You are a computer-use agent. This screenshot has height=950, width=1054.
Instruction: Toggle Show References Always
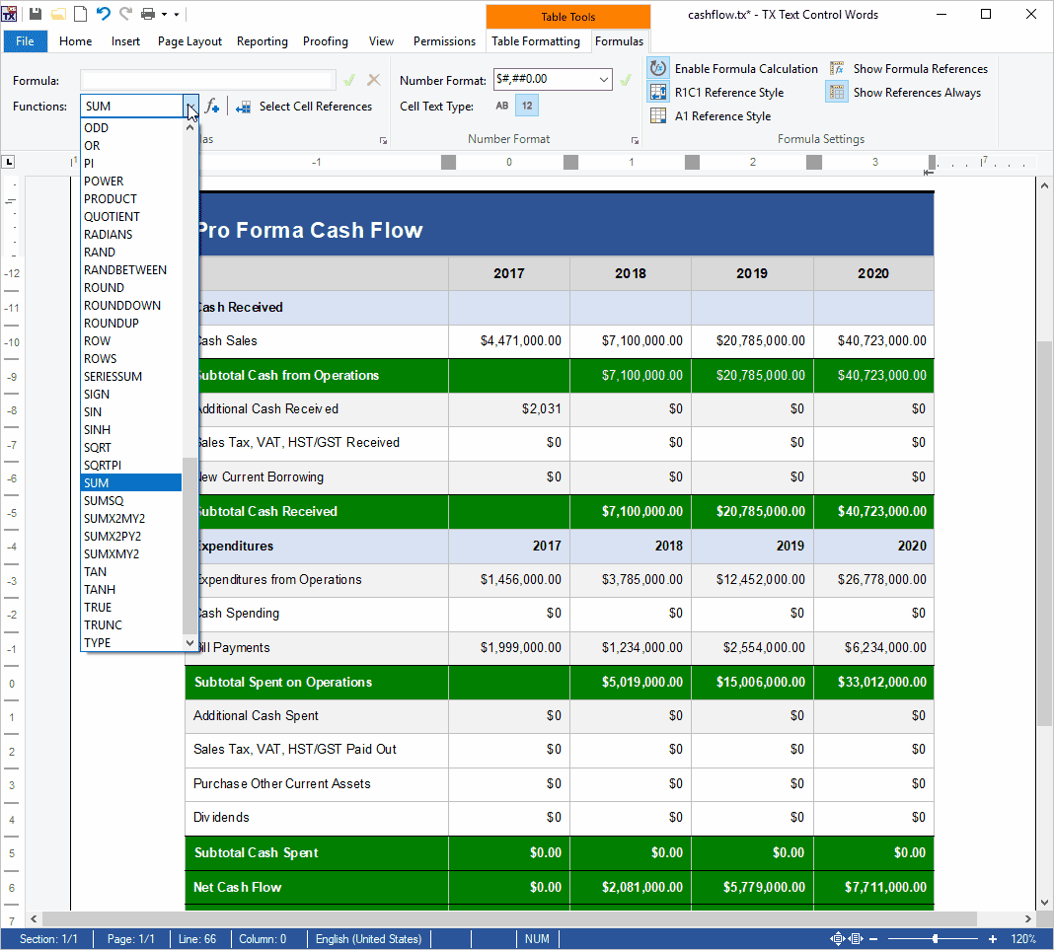838,91
